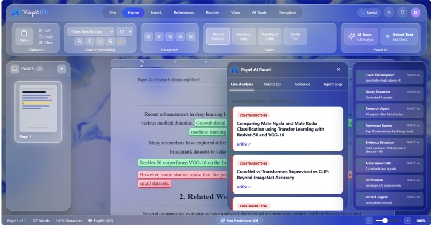Click the Copy item
The width and height of the screenshot is (431, 225).
click(45, 36)
